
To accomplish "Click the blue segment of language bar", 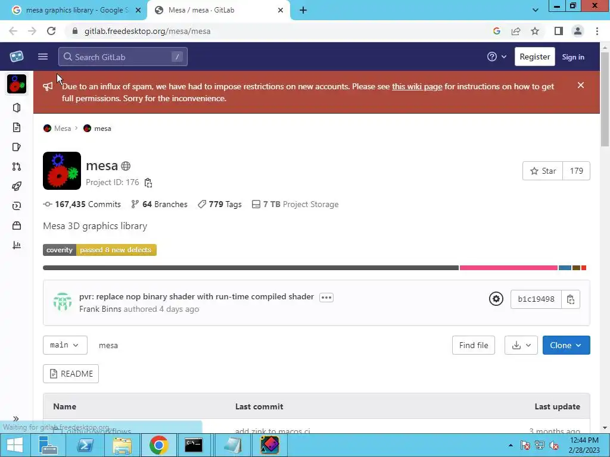I will [x=565, y=268].
